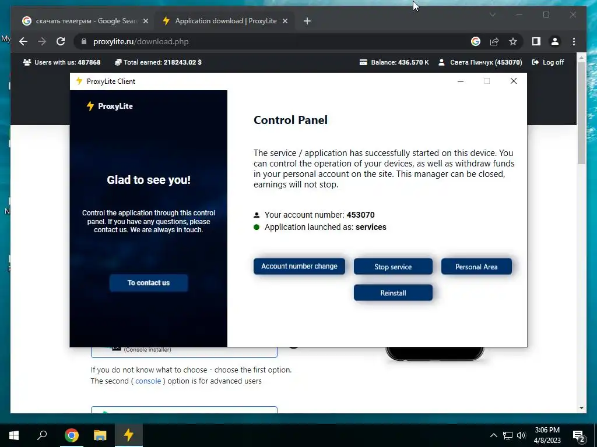Close the ProxyLite Client window
The height and width of the screenshot is (447, 597).
513,81
